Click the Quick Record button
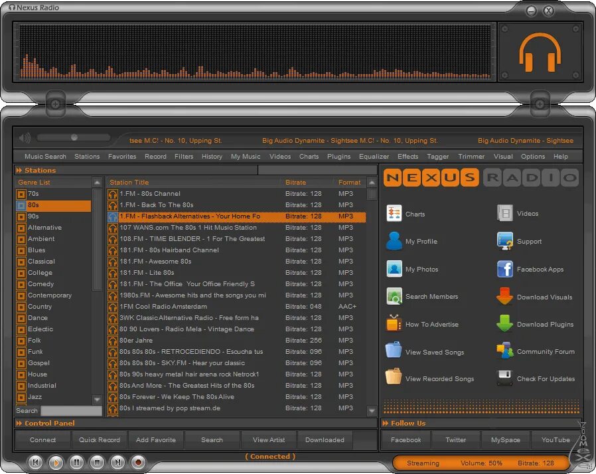596x474 pixels. point(99,439)
